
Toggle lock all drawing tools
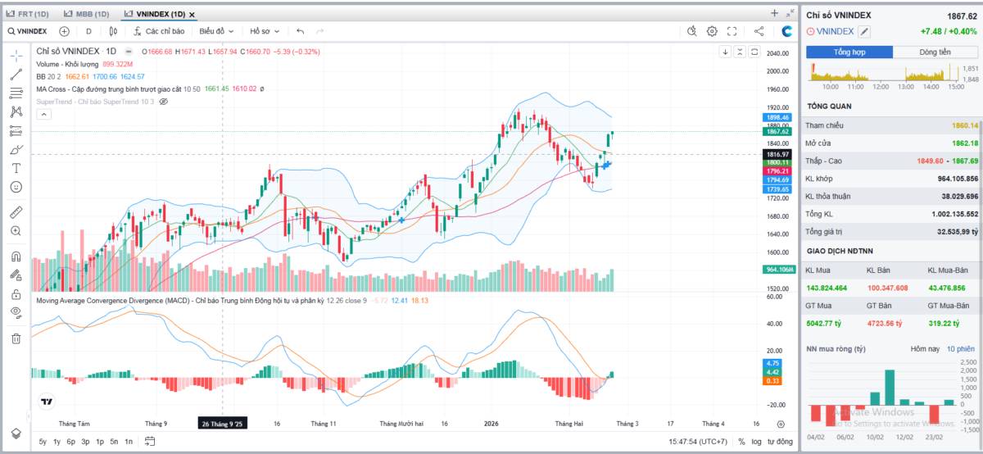tap(16, 293)
